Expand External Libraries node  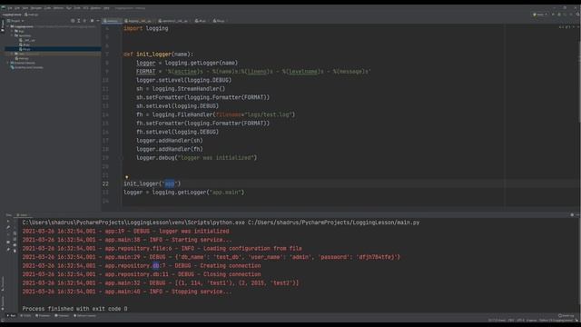(x=8, y=63)
